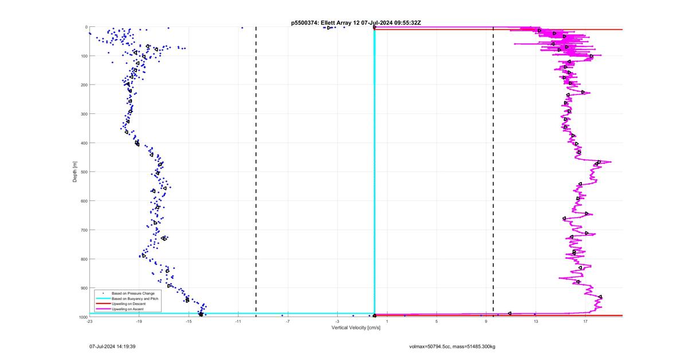This screenshot has height=356, width=688.
Task: Select the "volmax=50794.5cc, mass=51485.300kg" footer text
Action: (x=452, y=346)
